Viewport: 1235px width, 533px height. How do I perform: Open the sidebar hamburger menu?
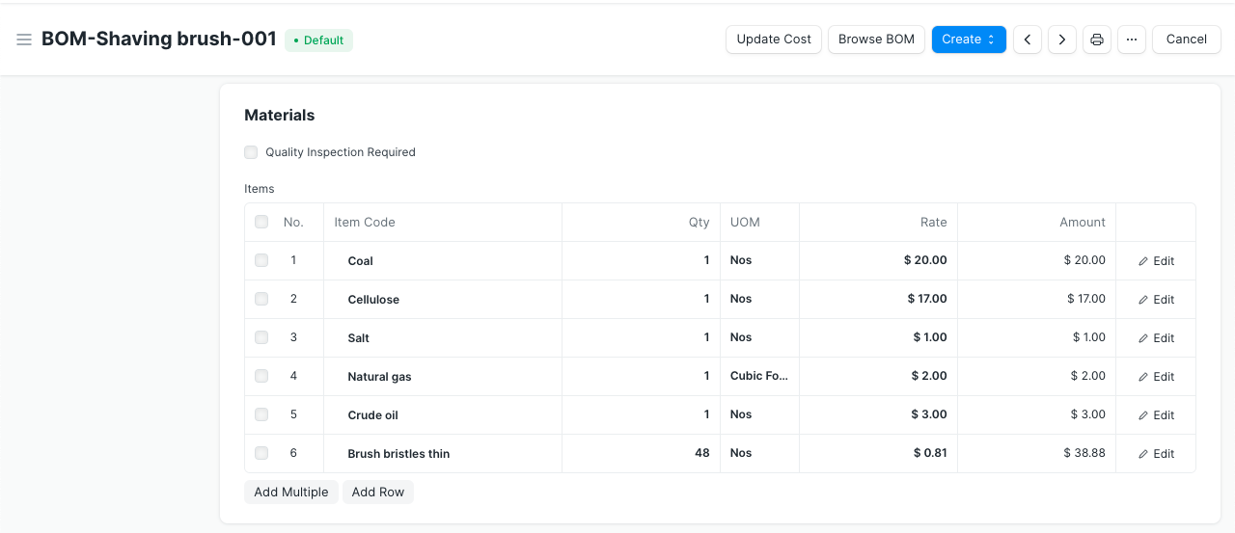[24, 40]
